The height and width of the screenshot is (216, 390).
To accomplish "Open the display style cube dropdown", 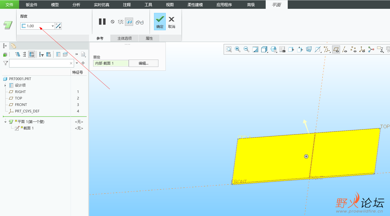I will [x=265, y=49].
